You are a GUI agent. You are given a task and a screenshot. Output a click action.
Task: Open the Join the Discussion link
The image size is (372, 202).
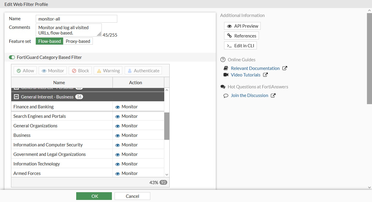coord(249,95)
